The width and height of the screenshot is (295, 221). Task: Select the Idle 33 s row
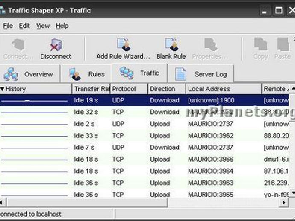click(x=145, y=136)
